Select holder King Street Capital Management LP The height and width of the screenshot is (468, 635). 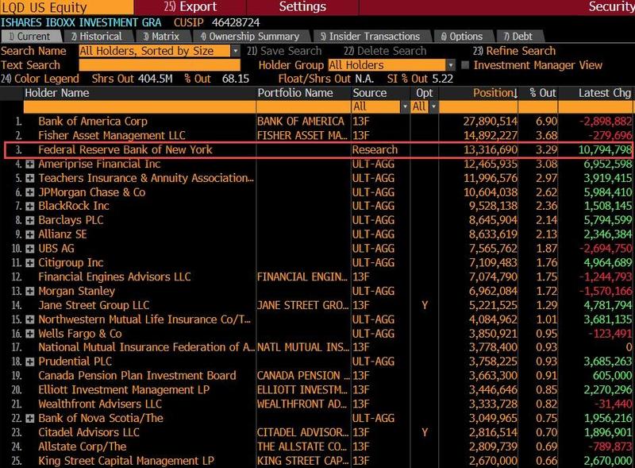click(126, 461)
